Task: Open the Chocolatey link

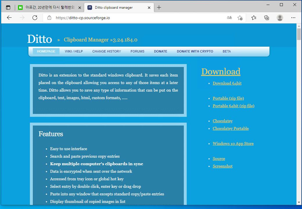Action: (x=222, y=121)
